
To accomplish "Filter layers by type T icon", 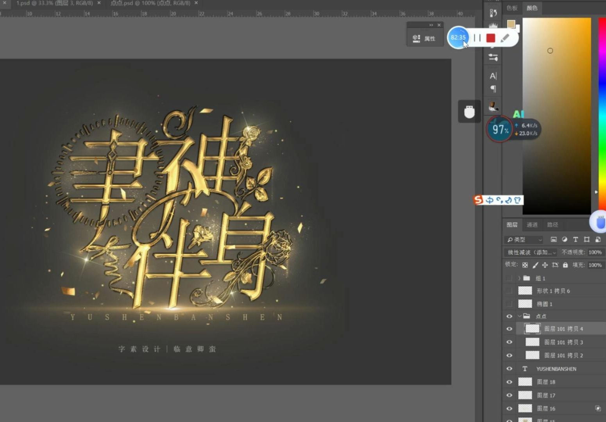I will 576,240.
